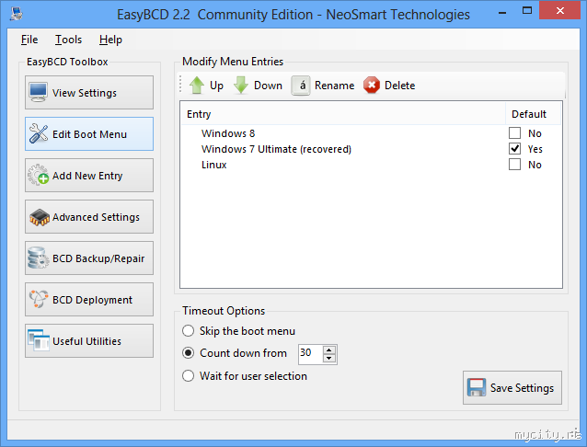Screen dimensions: 587x447
Task: Click the Save Settings label
Action: coord(522,388)
